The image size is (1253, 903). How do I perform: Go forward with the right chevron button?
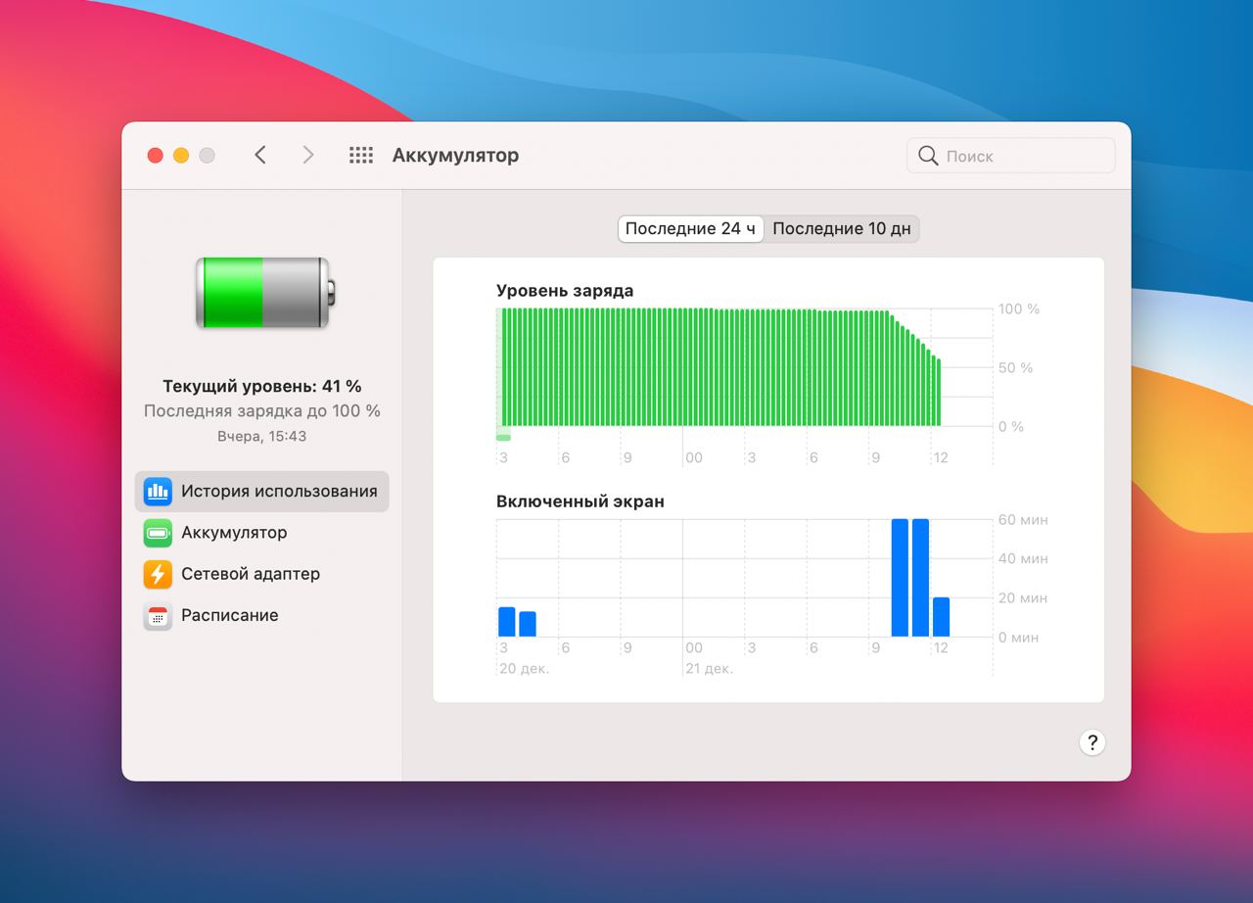coord(308,155)
